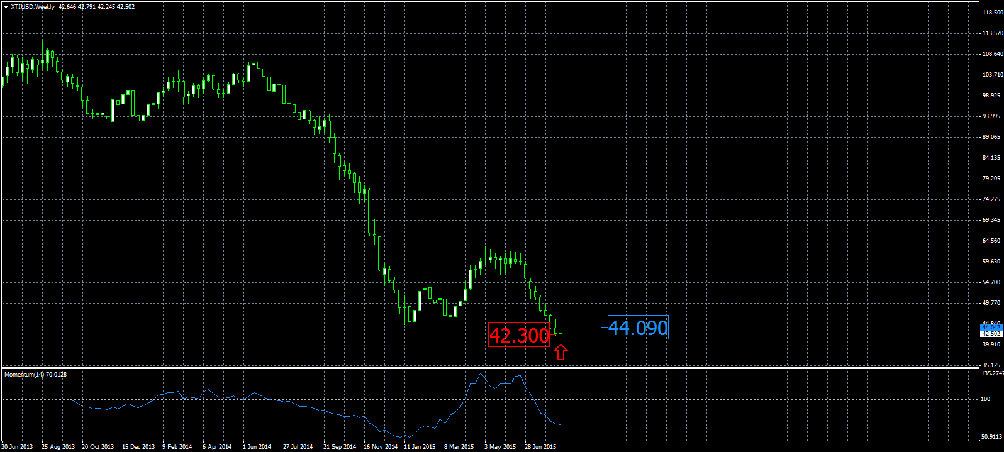Click the 11 Jan 2015 date label
Viewport: 1004px width, 452px height.
pyautogui.click(x=420, y=447)
